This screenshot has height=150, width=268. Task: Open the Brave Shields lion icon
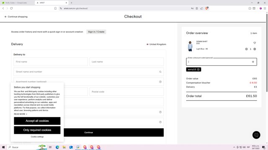coord(206,8)
